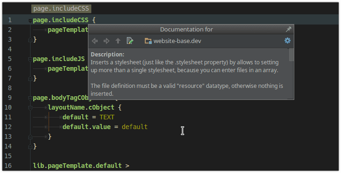This screenshot has height=173, width=341.
Task: Click line number 8 in gutter
Action: tap(10, 88)
